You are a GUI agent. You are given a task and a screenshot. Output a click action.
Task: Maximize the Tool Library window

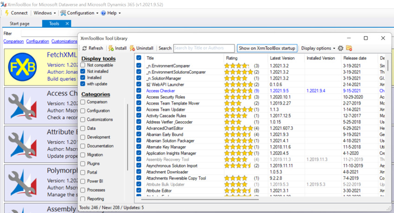click(x=366, y=38)
